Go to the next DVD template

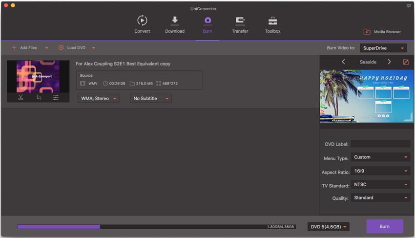[389, 62]
